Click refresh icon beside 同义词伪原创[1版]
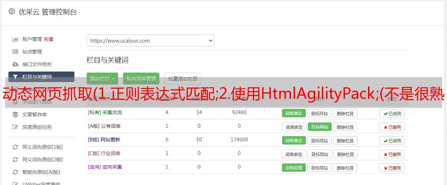Viewport: 447px width, 185px height. point(15,147)
